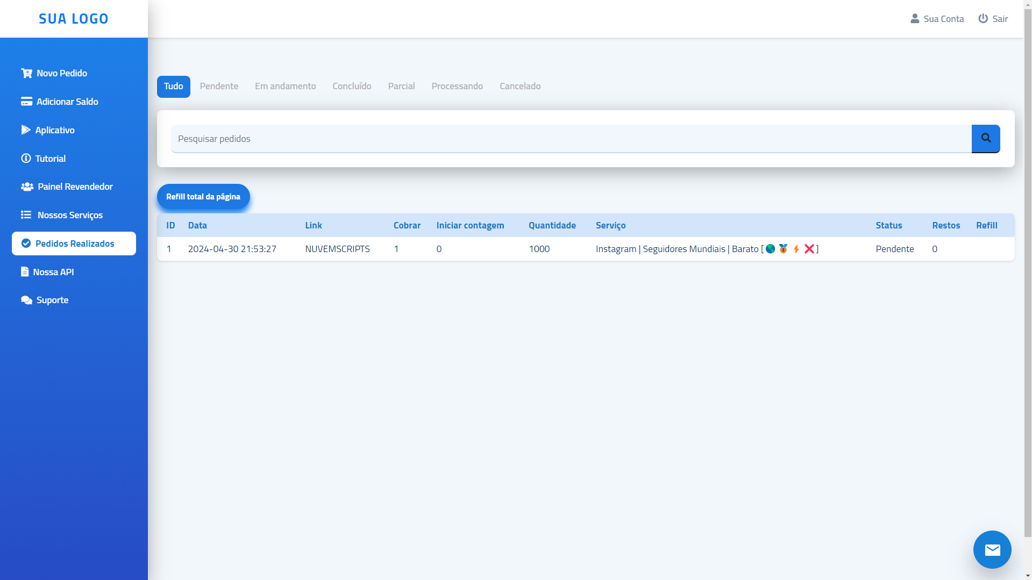Click the Sair power icon

click(x=983, y=18)
